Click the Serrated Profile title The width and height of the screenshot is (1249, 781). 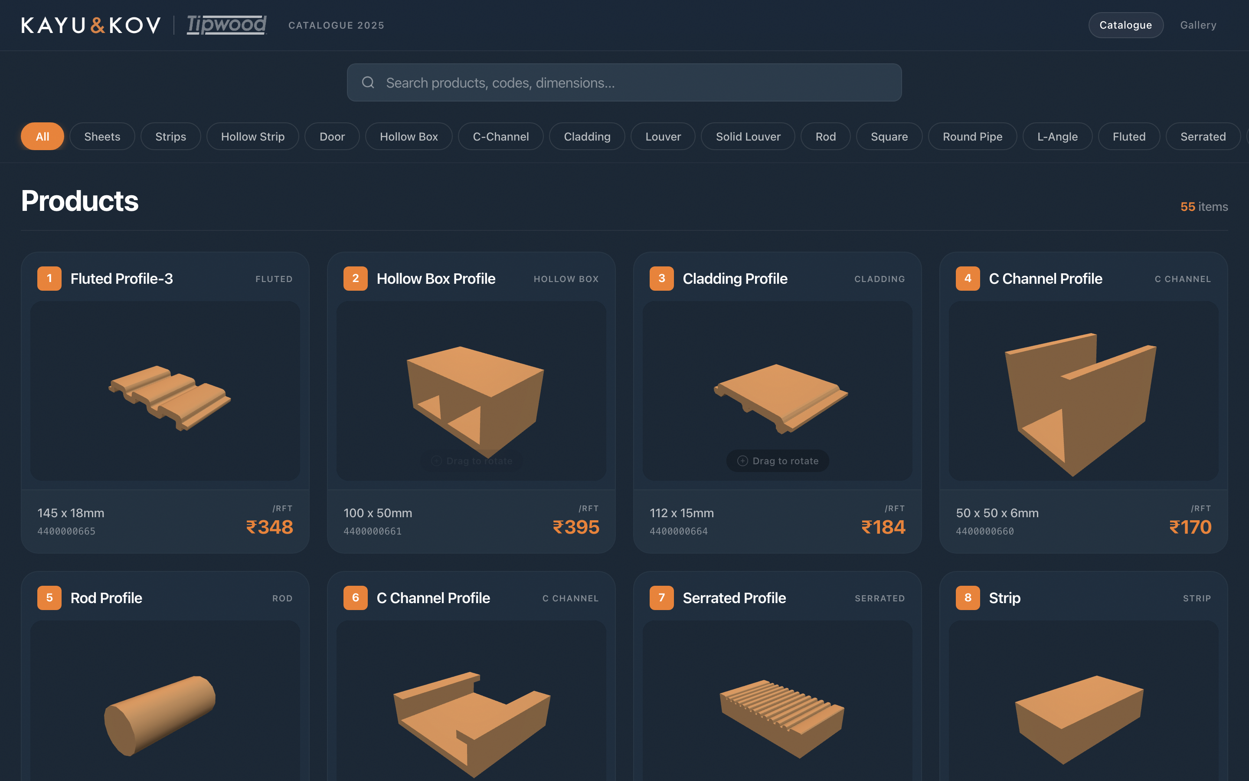(734, 597)
